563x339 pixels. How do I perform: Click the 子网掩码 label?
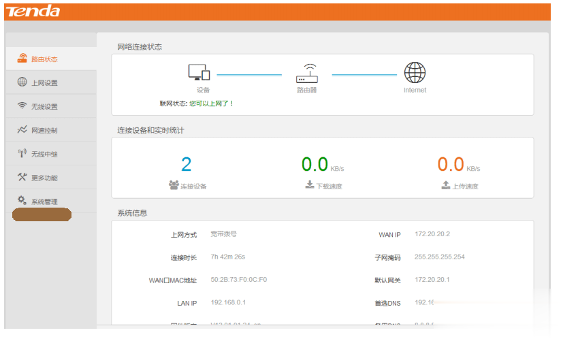click(x=388, y=258)
